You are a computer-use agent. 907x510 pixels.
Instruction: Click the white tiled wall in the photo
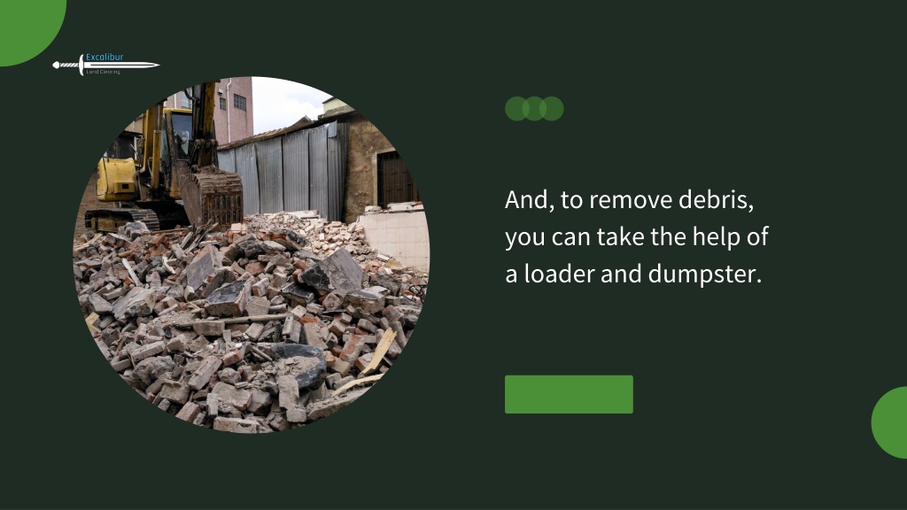click(x=395, y=238)
